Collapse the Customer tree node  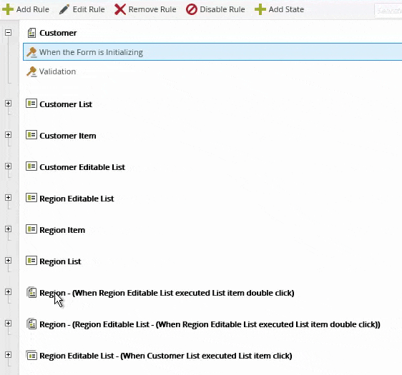(8, 33)
